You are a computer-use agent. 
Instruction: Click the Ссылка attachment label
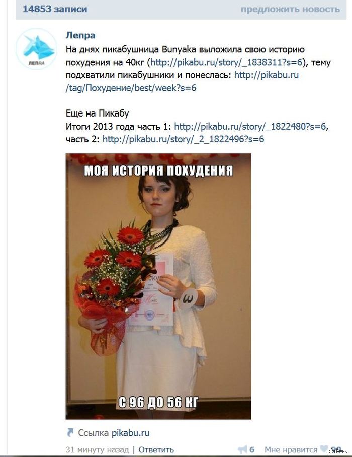coord(94,433)
